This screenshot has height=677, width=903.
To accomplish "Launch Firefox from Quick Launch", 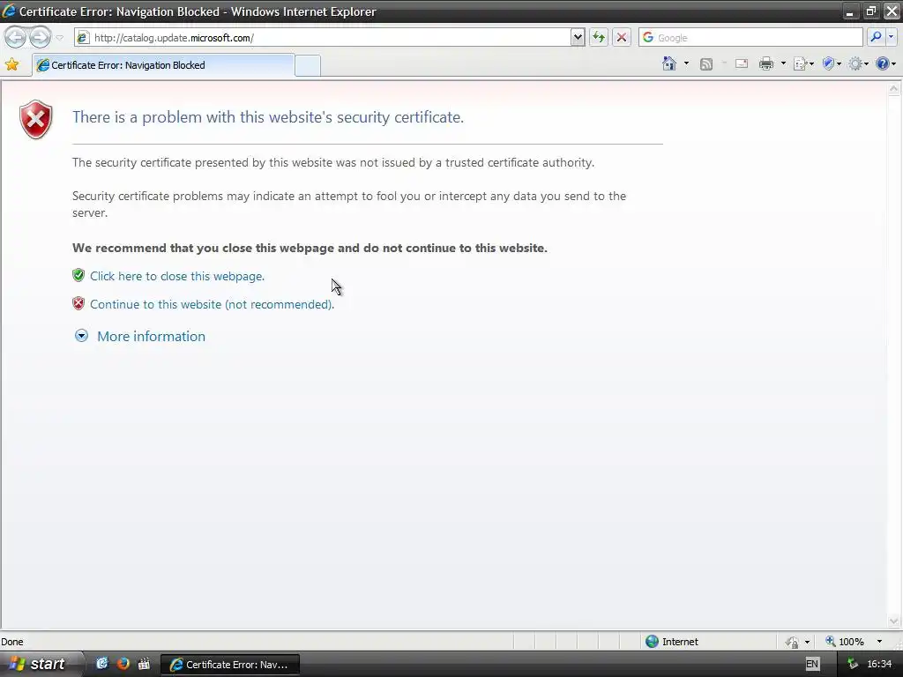I will click(123, 663).
